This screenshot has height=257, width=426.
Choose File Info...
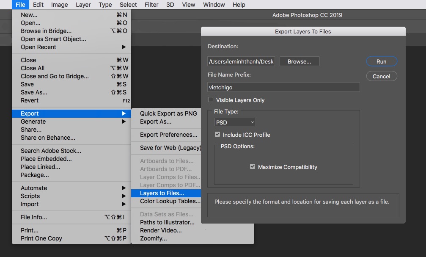71,217
